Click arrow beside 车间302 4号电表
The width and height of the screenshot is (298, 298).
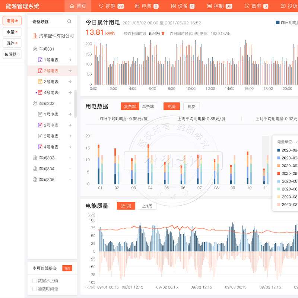70,147
